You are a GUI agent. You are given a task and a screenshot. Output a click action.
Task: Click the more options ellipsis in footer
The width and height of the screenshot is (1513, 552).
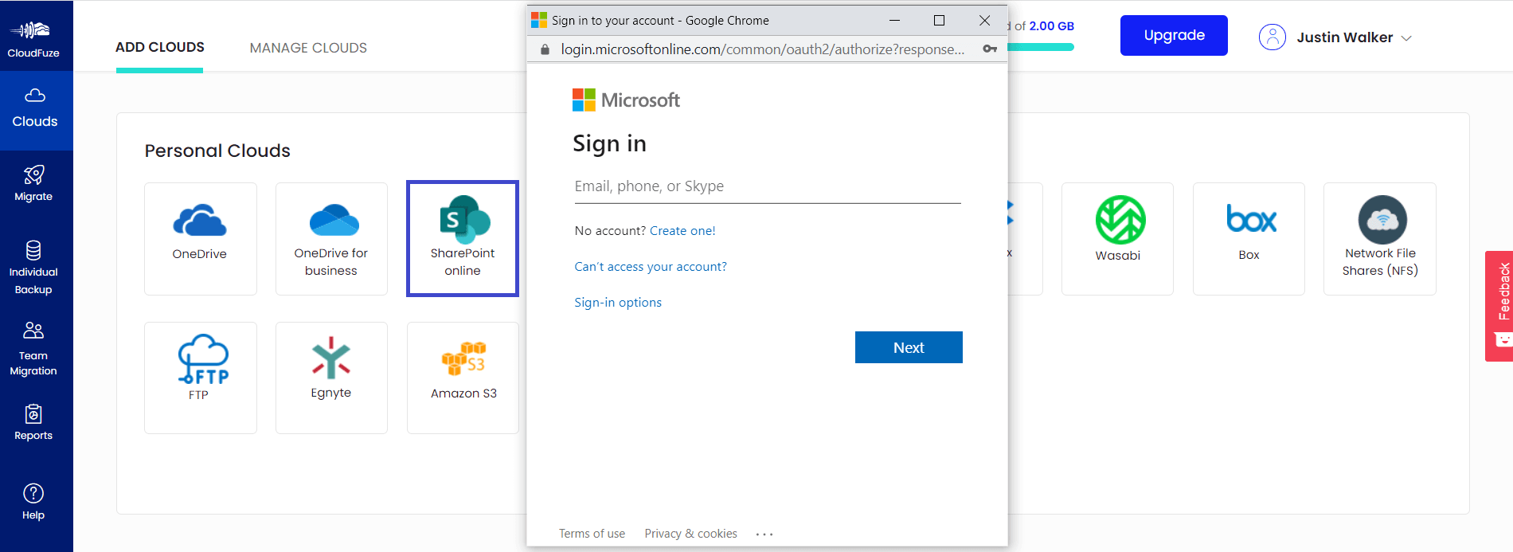[x=764, y=534]
